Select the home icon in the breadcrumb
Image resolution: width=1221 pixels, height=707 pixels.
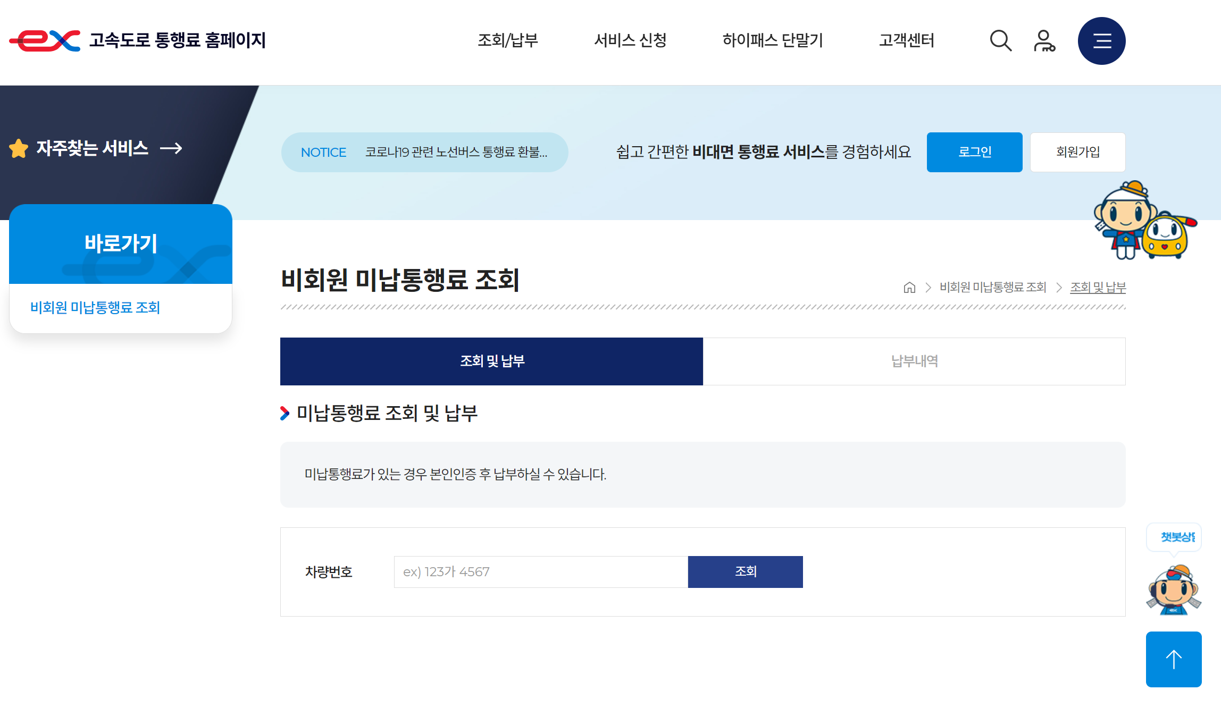pos(909,287)
